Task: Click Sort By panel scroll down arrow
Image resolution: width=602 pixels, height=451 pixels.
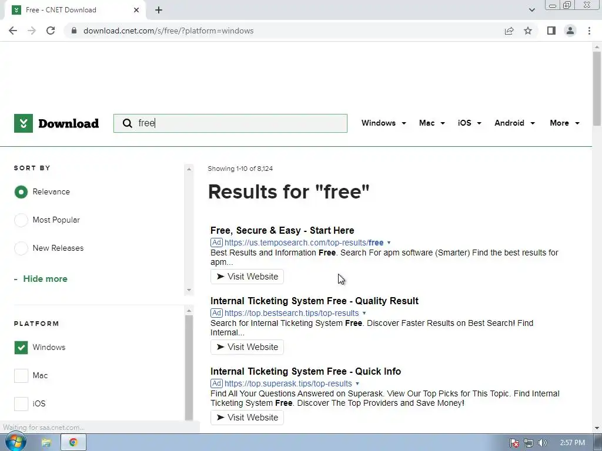Action: [x=189, y=290]
